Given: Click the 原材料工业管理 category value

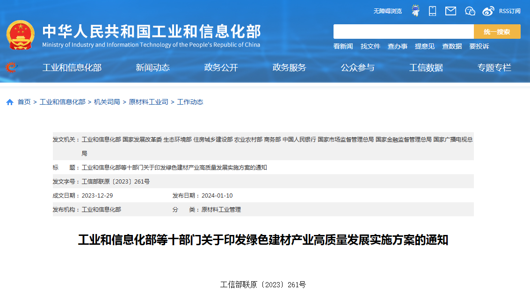Looking at the screenshot, I should click(221, 210).
